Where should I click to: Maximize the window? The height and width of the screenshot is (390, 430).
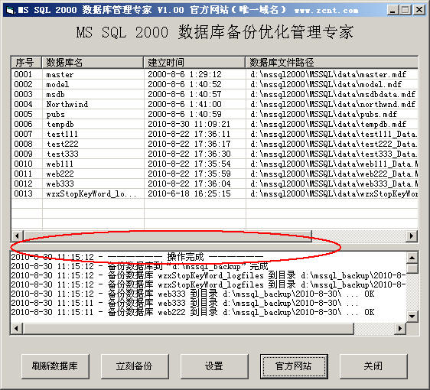406,10
